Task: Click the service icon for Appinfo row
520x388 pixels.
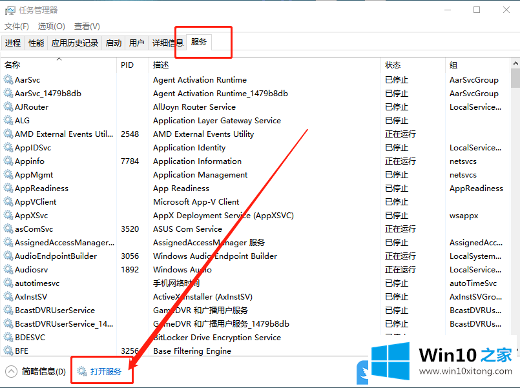Action: click(x=8, y=161)
